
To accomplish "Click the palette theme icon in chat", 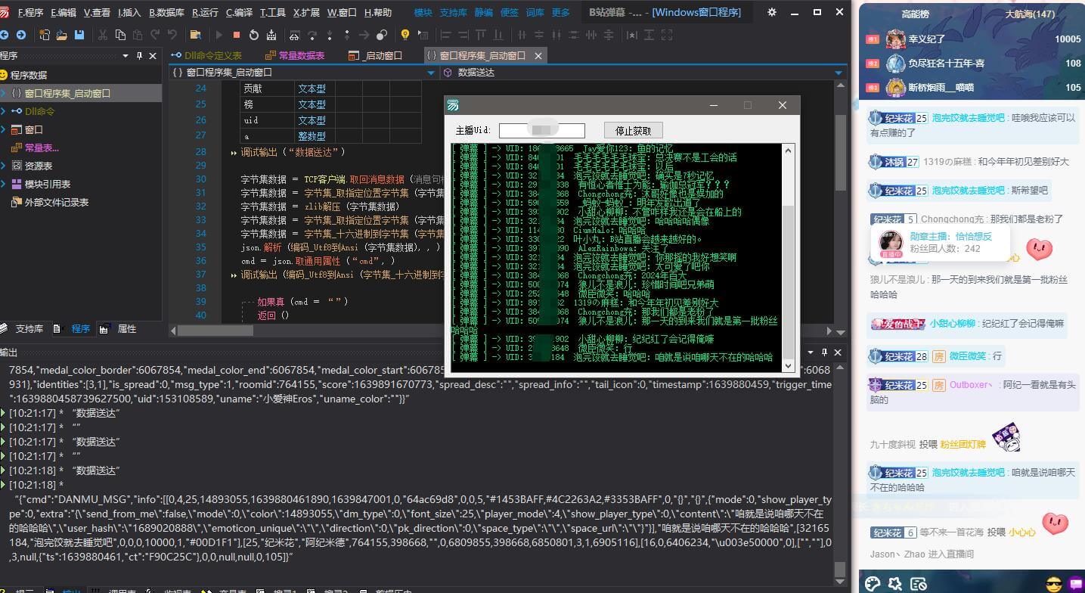I will coord(873,583).
